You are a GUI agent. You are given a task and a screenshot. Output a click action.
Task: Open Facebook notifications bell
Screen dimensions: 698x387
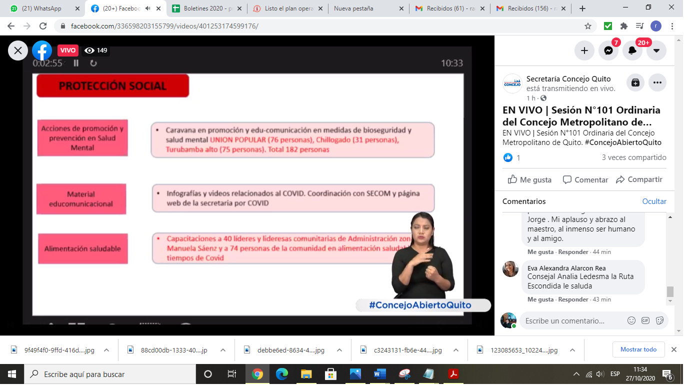click(632, 50)
